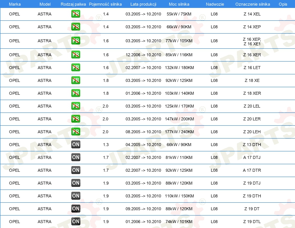Viewport: 295px width, 228px height.
Task: Click the Oznaczenie silnika column header
Action: pyautogui.click(x=252, y=4)
